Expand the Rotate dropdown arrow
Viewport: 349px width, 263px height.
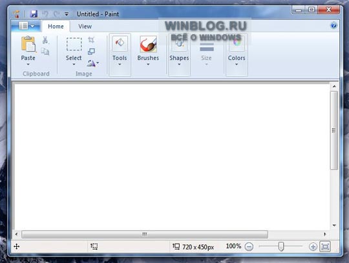[x=98, y=63]
